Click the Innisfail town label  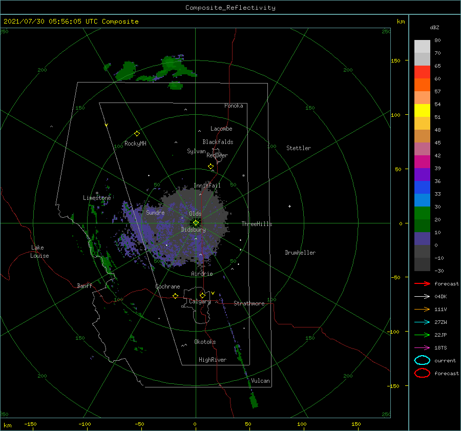[207, 186]
